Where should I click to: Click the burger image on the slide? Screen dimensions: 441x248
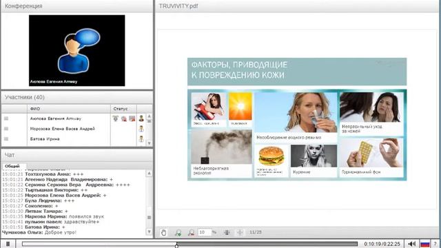271,156
